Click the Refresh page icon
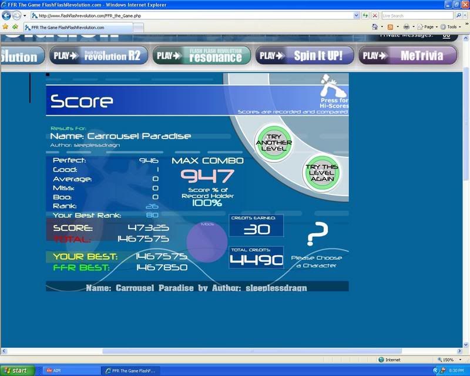 [x=365, y=15]
